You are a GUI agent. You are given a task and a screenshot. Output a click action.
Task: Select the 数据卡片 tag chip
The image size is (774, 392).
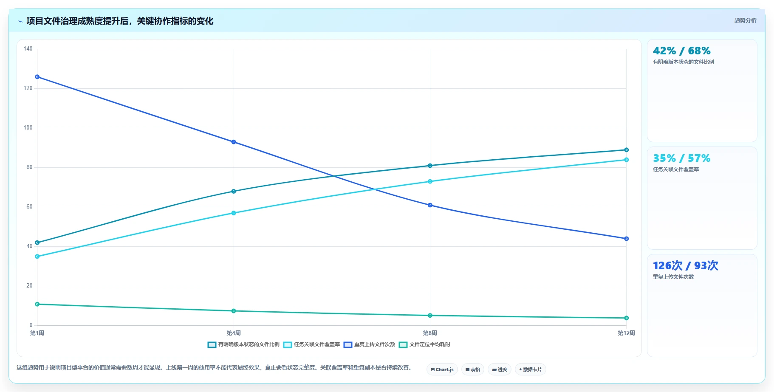[x=531, y=369]
